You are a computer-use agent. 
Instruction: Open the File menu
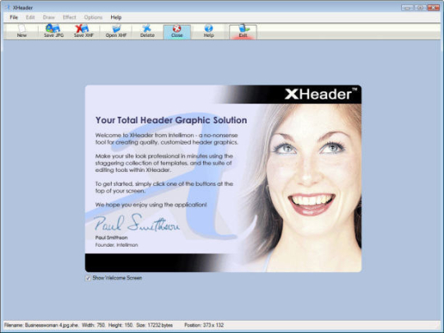point(14,17)
